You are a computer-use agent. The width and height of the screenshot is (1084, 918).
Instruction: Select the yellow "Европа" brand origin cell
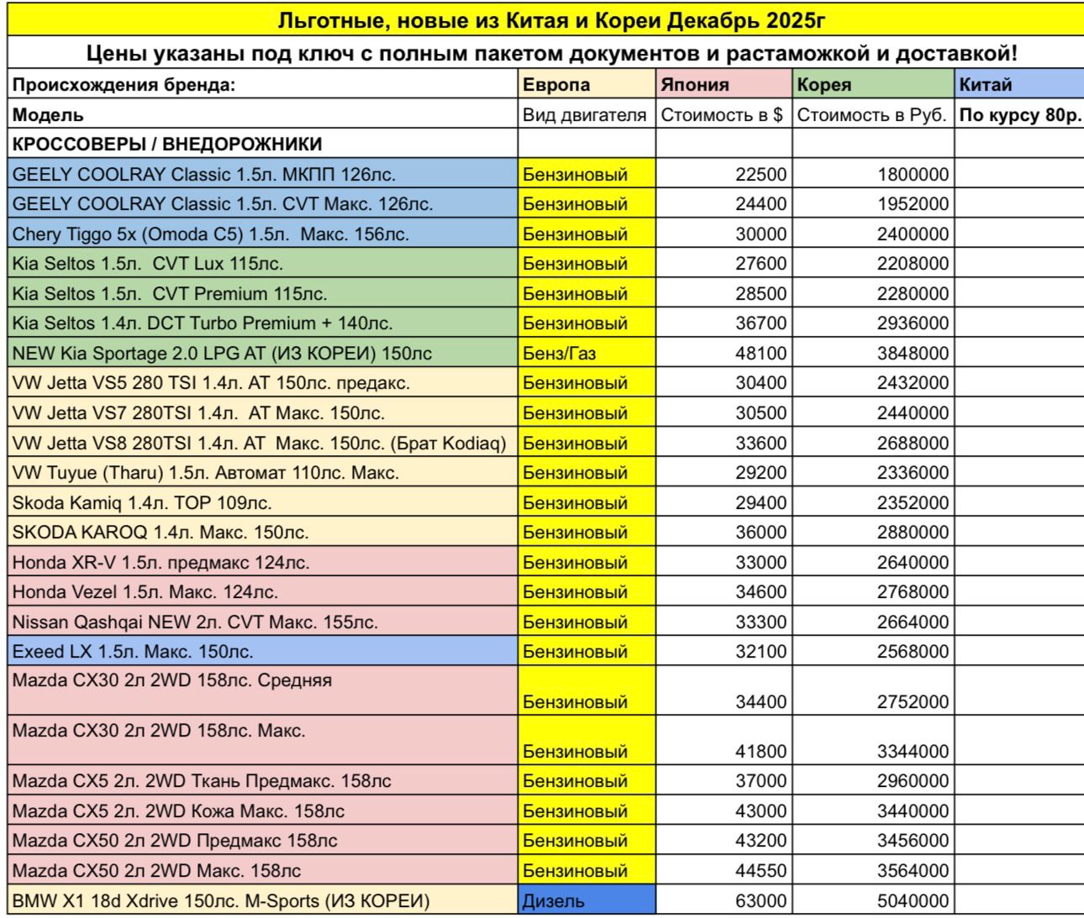(586, 85)
